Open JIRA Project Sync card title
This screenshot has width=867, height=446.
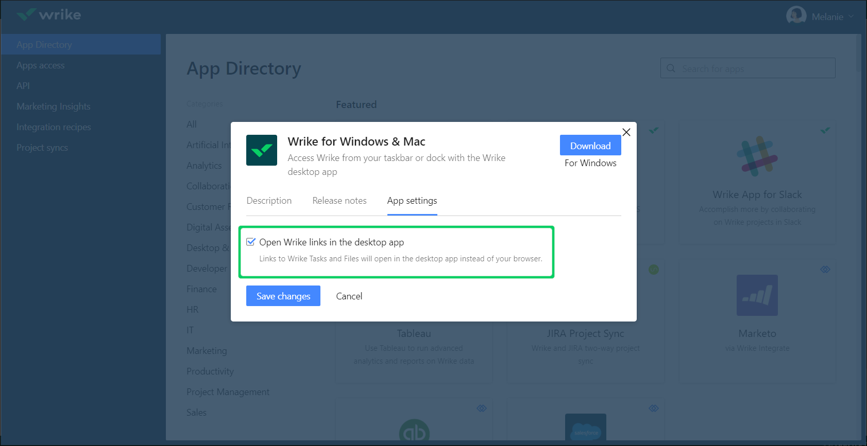point(585,333)
